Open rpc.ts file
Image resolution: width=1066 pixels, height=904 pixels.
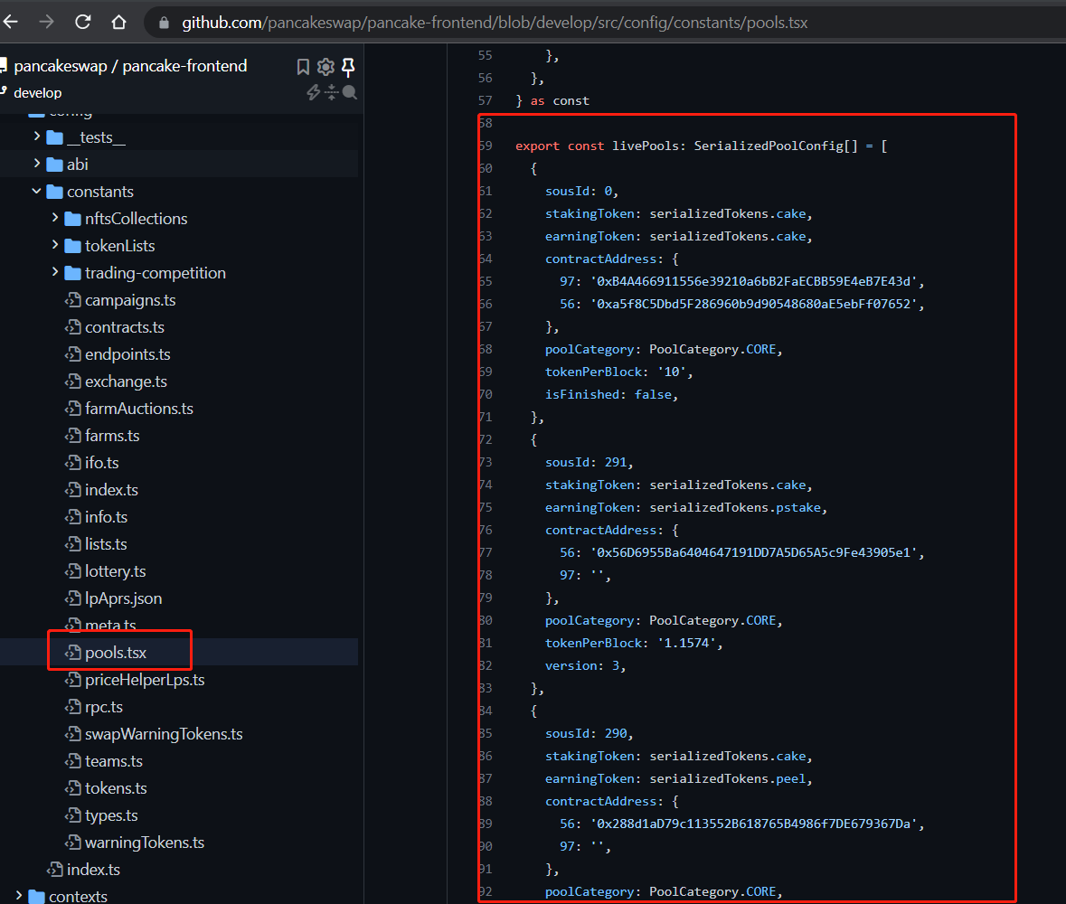tap(103, 707)
